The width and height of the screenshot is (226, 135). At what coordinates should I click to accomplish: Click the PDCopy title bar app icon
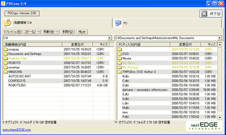(x=3, y=3)
